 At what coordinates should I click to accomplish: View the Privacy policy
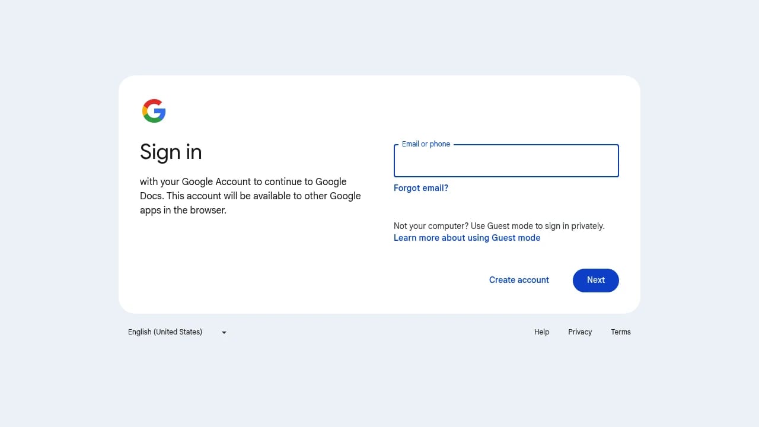(579, 332)
